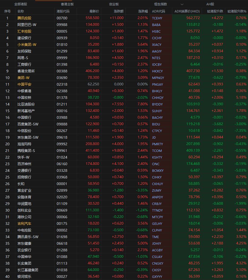Select the 中国宏桥 row
248x280 pixels.
click(124, 98)
